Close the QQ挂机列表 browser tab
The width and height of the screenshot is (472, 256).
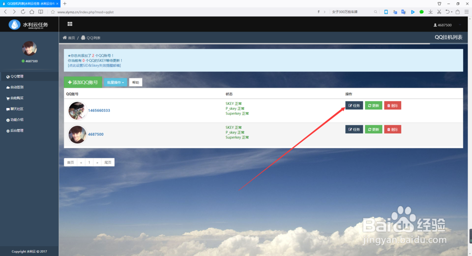(57, 4)
